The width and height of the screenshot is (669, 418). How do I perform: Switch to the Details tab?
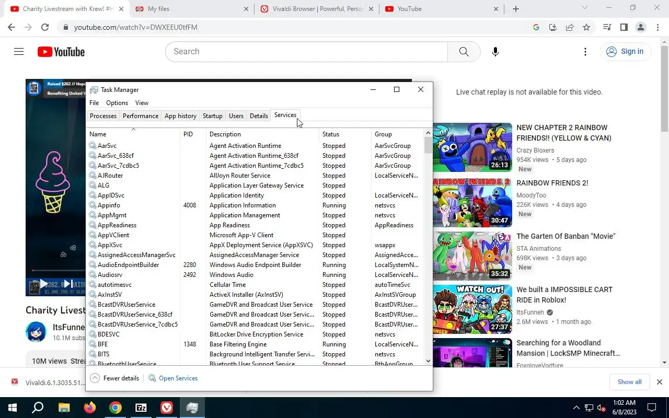[259, 116]
